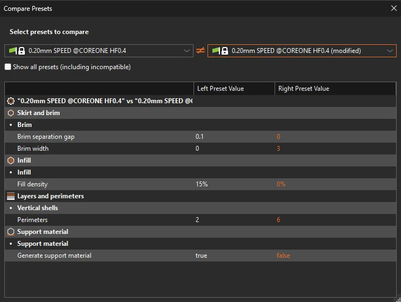Click the Infill category hexagon icon
This screenshot has height=302, width=401.
(11, 160)
